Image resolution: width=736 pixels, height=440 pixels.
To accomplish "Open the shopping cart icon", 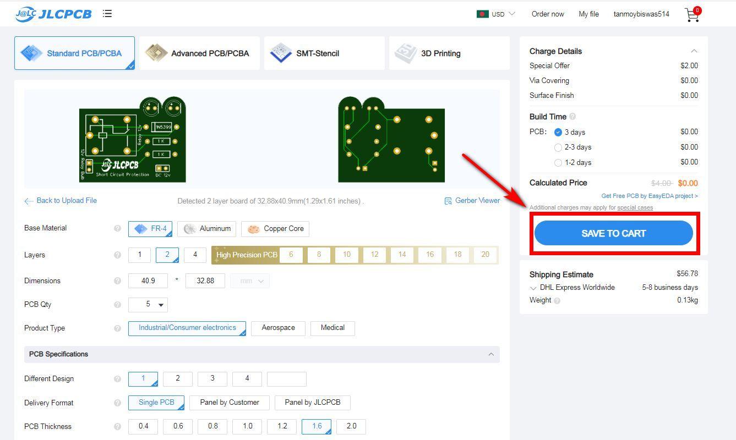I will click(x=692, y=14).
